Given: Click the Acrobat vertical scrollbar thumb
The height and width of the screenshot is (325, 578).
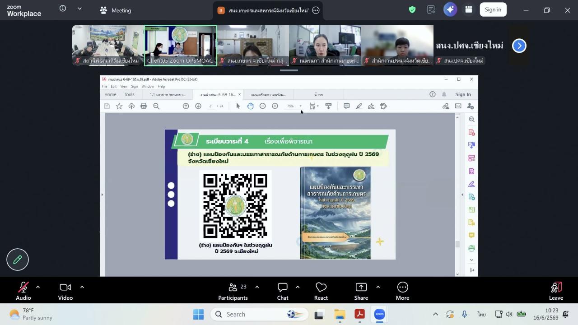Looking at the screenshot, I should click(457, 244).
